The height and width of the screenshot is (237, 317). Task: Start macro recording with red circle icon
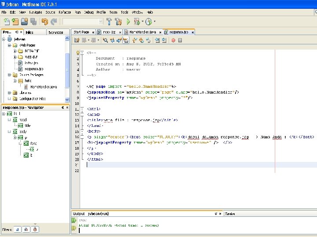pyautogui.click(x=173, y=40)
